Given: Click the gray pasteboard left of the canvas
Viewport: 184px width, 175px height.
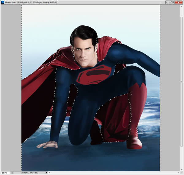Looking at the screenshot, I should pyautogui.click(x=11, y=88).
